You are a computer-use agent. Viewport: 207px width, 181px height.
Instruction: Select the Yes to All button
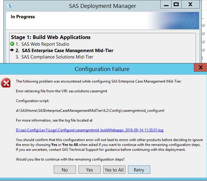click(114, 170)
